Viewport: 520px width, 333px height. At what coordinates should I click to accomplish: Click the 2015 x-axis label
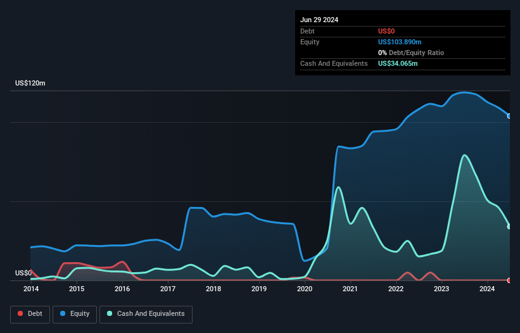pos(77,289)
